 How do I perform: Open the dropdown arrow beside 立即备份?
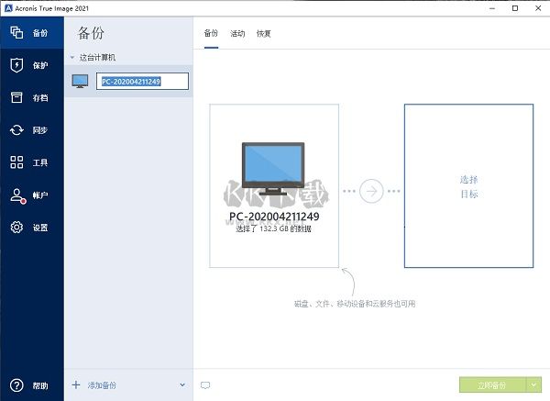click(x=533, y=384)
